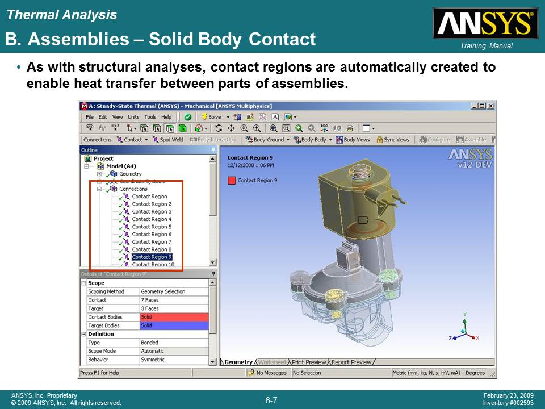Click the Assemble button
The image size is (545, 409).
[471, 140]
